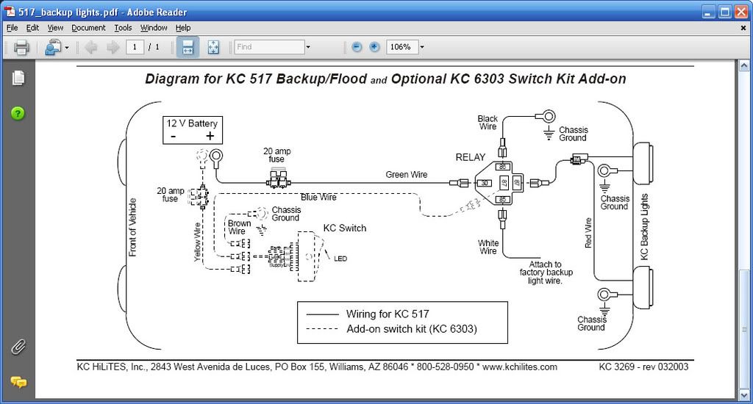Click the Print icon in toolbar
The image size is (753, 404).
coord(21,47)
